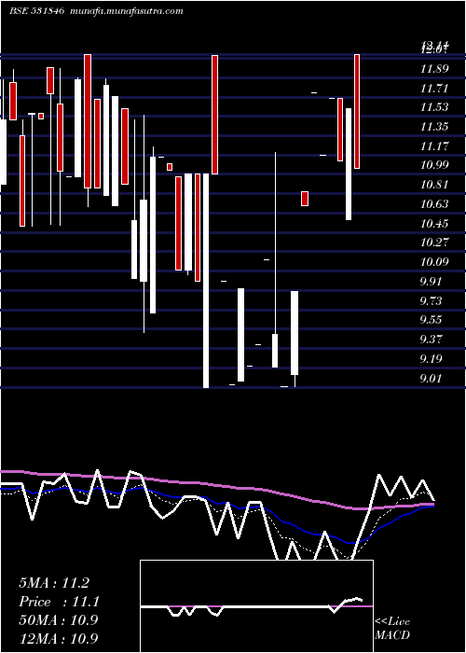Screen dimensions: 466x653
Task: Click the 5MA : 11.2 indicator value
Action: (x=54, y=583)
